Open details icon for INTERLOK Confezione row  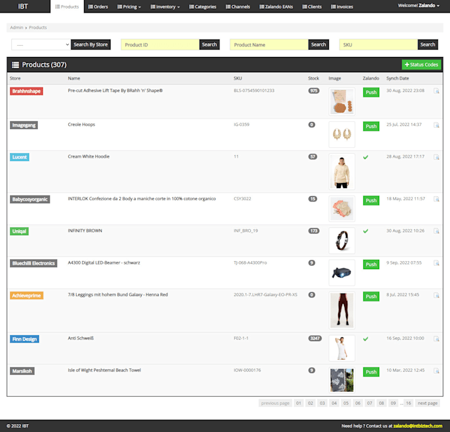click(x=436, y=199)
